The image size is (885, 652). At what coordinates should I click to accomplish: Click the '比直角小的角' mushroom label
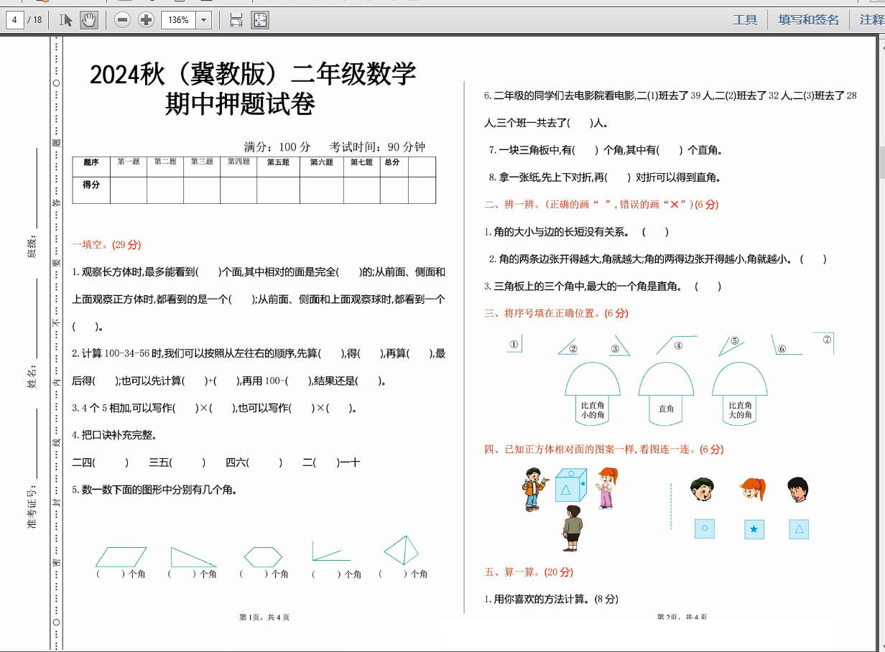tap(593, 410)
